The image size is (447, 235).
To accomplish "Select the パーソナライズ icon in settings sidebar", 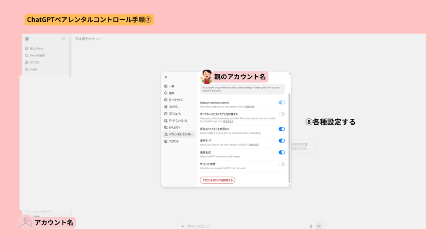I will coord(165,100).
